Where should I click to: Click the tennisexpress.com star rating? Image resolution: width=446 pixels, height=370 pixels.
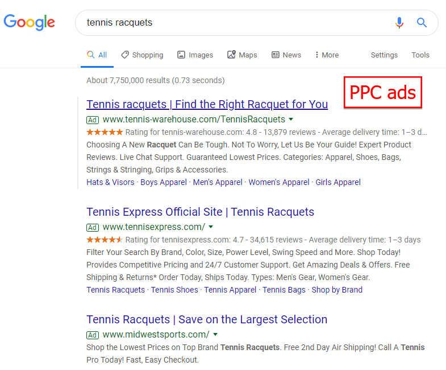(x=105, y=240)
